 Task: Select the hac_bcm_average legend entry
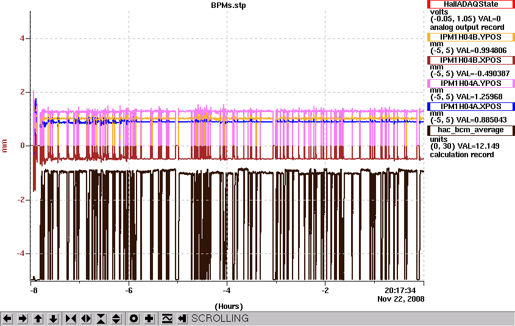tap(471, 130)
